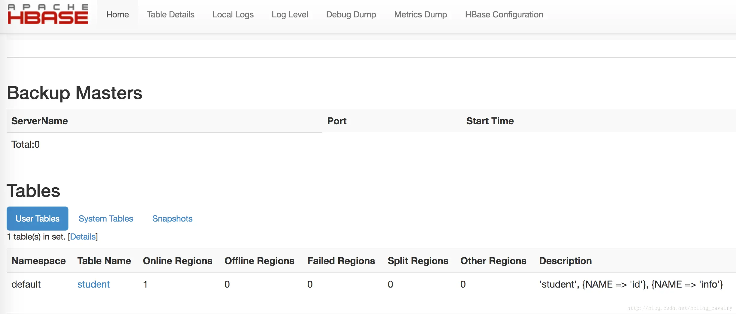
Task: Open the Debug Dump page
Action: (x=351, y=14)
